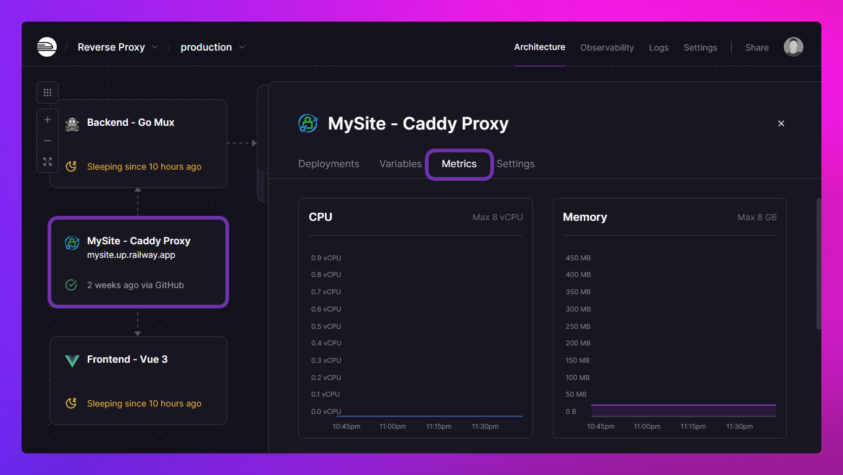Click the fit-to-screen expand icon
Screen dimensions: 843x475
[x=48, y=162]
